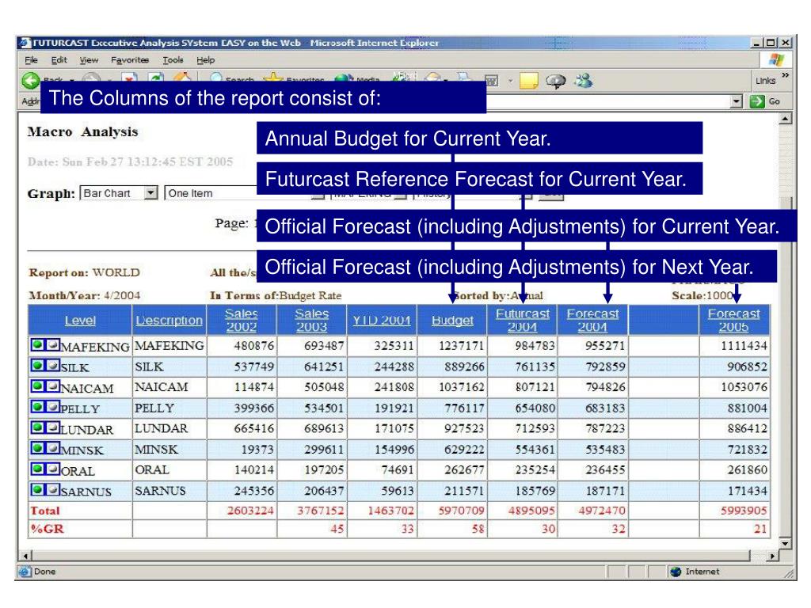Click the green ball icon in PELLY row
Screen dimensions: 811x608
click(38, 407)
